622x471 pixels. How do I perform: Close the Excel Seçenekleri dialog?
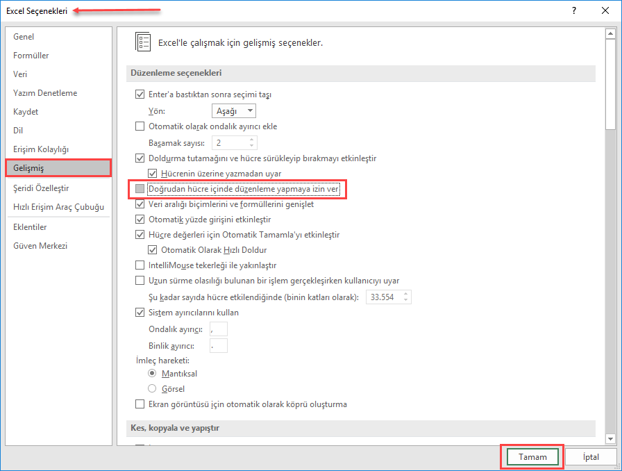point(605,10)
